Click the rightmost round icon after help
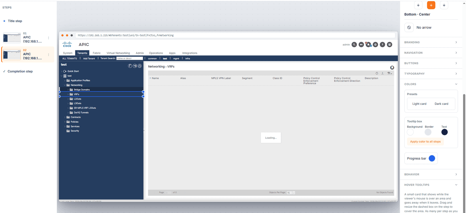466x213 pixels. point(390,45)
